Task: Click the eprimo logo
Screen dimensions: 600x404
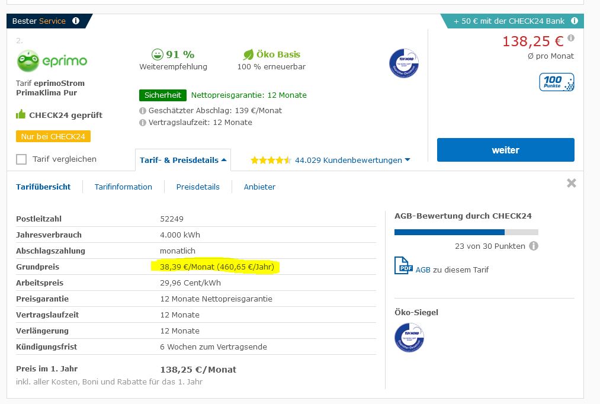Action: point(52,61)
